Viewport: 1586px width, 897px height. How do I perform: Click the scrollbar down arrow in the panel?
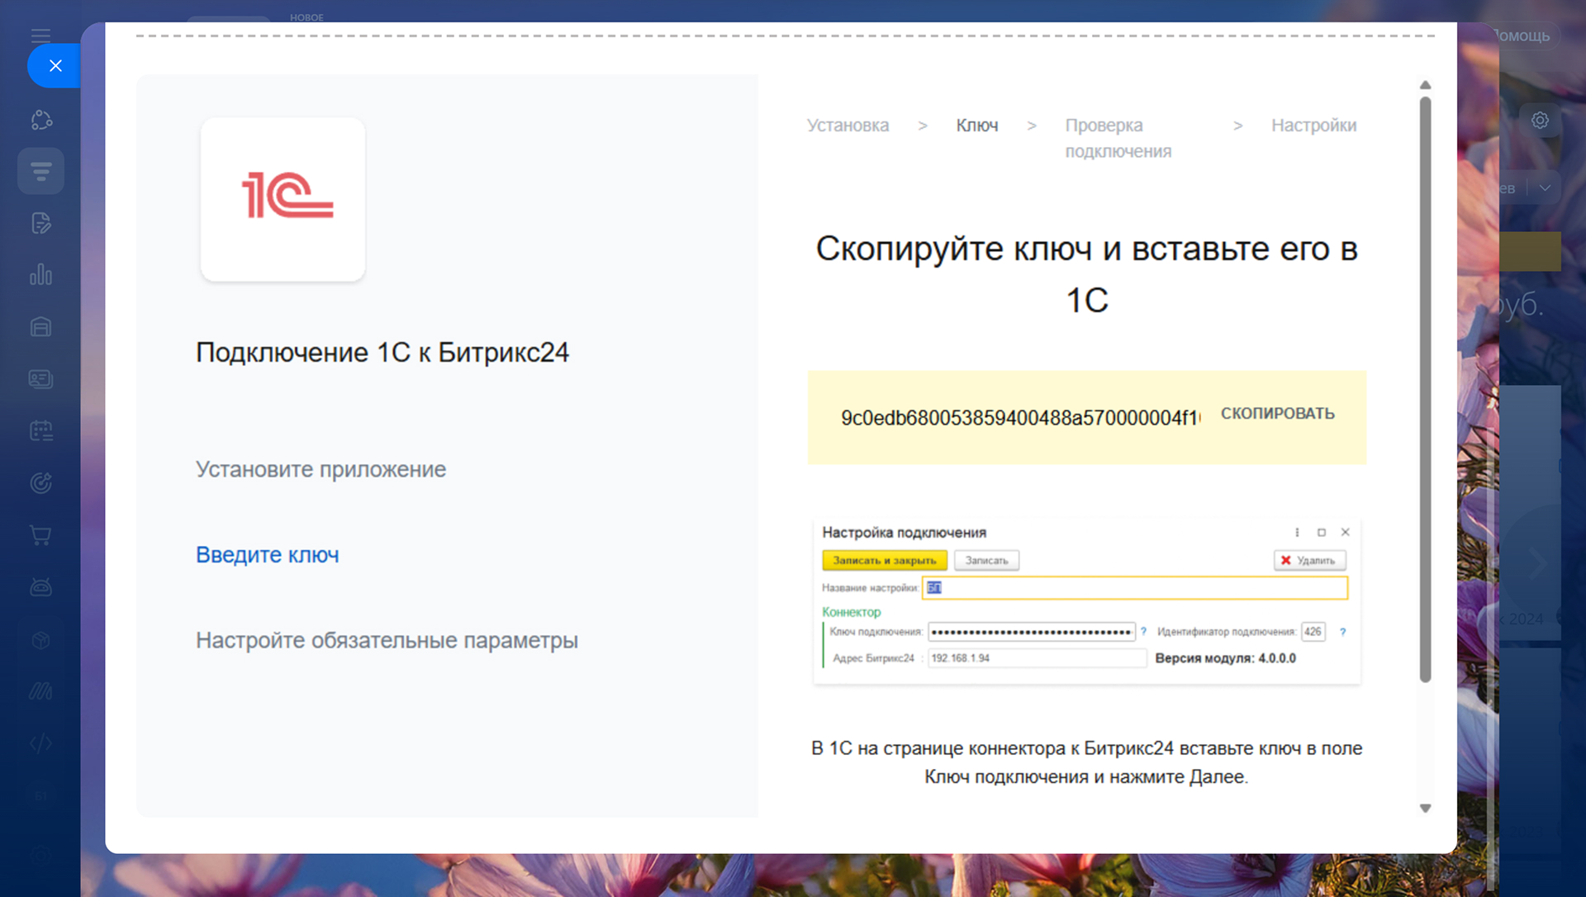[1425, 809]
